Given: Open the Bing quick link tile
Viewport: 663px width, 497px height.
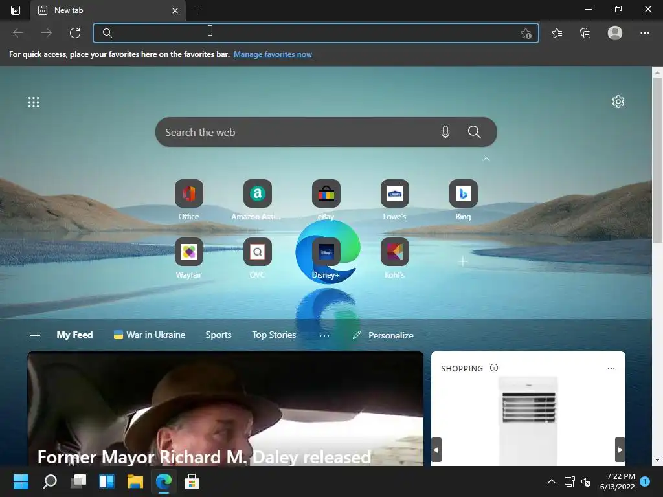Looking at the screenshot, I should [x=463, y=193].
